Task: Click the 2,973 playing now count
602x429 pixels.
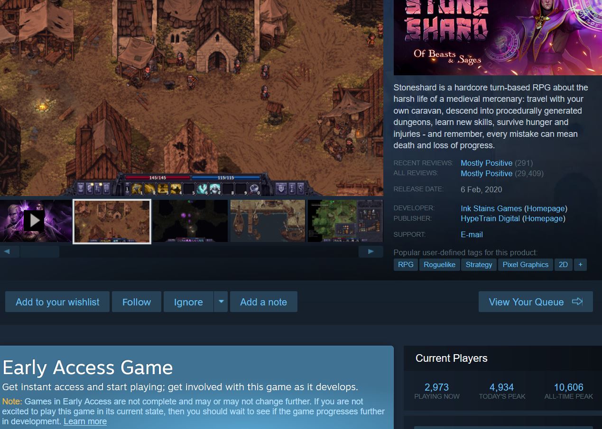Action: (x=436, y=387)
